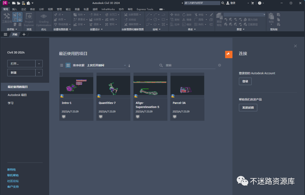The height and width of the screenshot is (195, 305).
Task: Expand the 创建地面数据 panel dropdown
Action: point(62,29)
